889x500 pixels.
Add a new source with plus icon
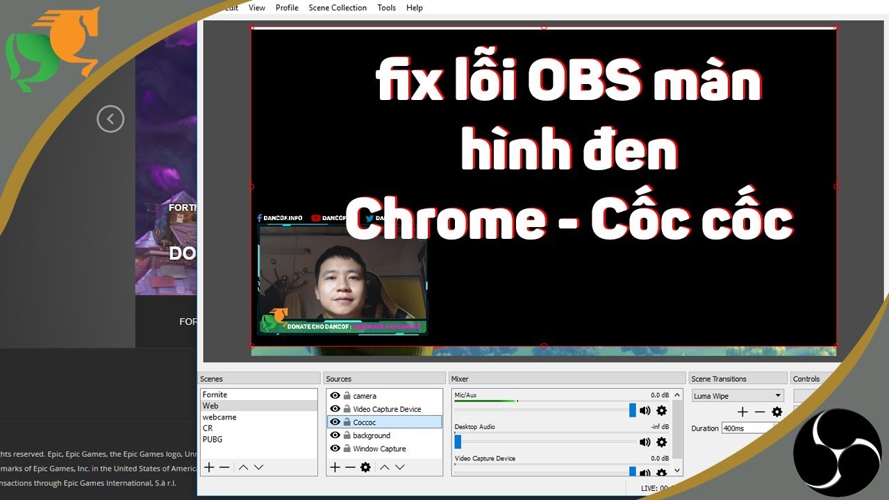335,467
